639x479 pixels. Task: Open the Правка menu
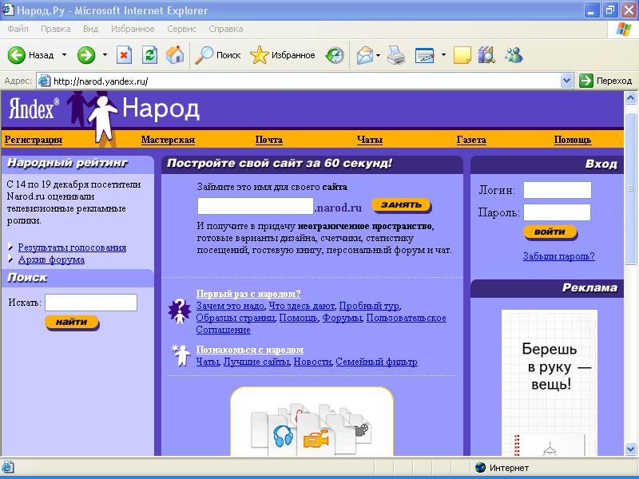pyautogui.click(x=55, y=29)
